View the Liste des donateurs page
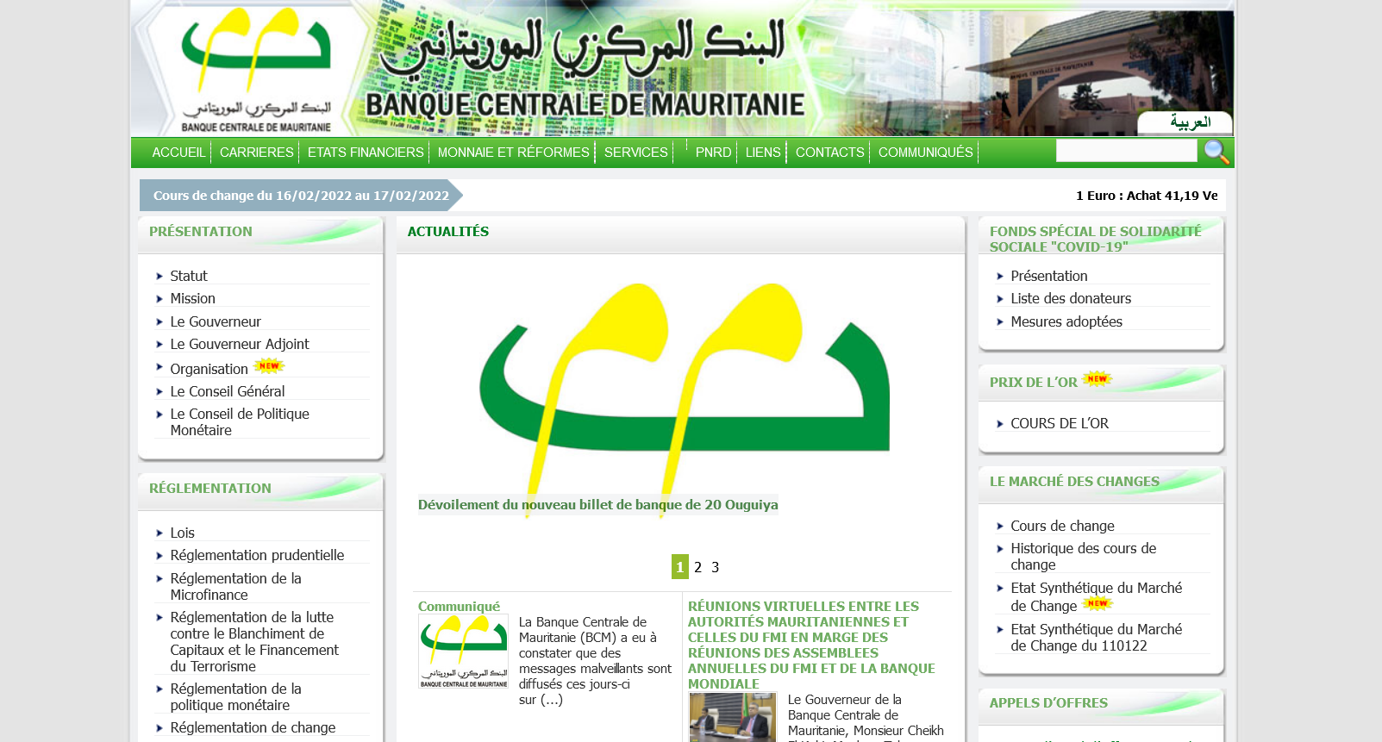Viewport: 1382px width, 742px height. [1071, 298]
